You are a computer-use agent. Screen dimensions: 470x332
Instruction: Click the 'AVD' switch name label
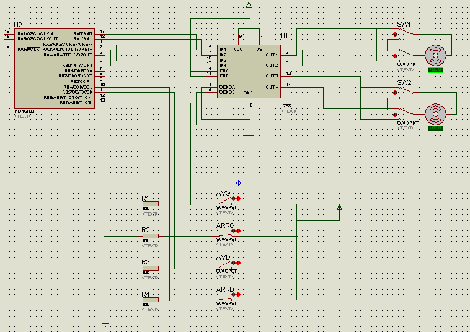(223, 257)
